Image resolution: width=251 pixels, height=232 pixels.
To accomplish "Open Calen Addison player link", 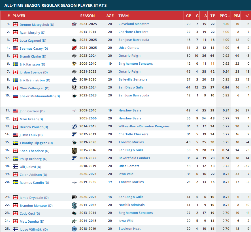I will tap(33, 175).
